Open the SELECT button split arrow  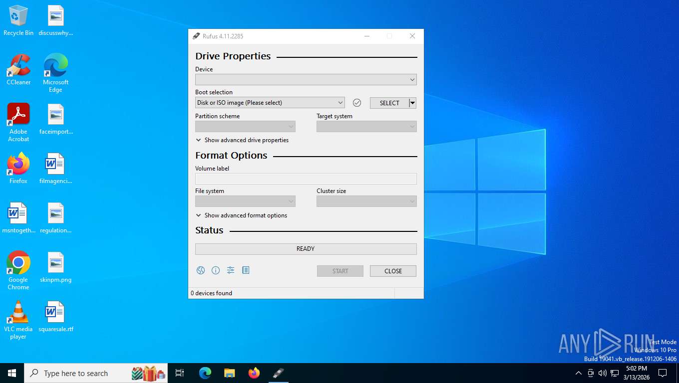point(412,103)
